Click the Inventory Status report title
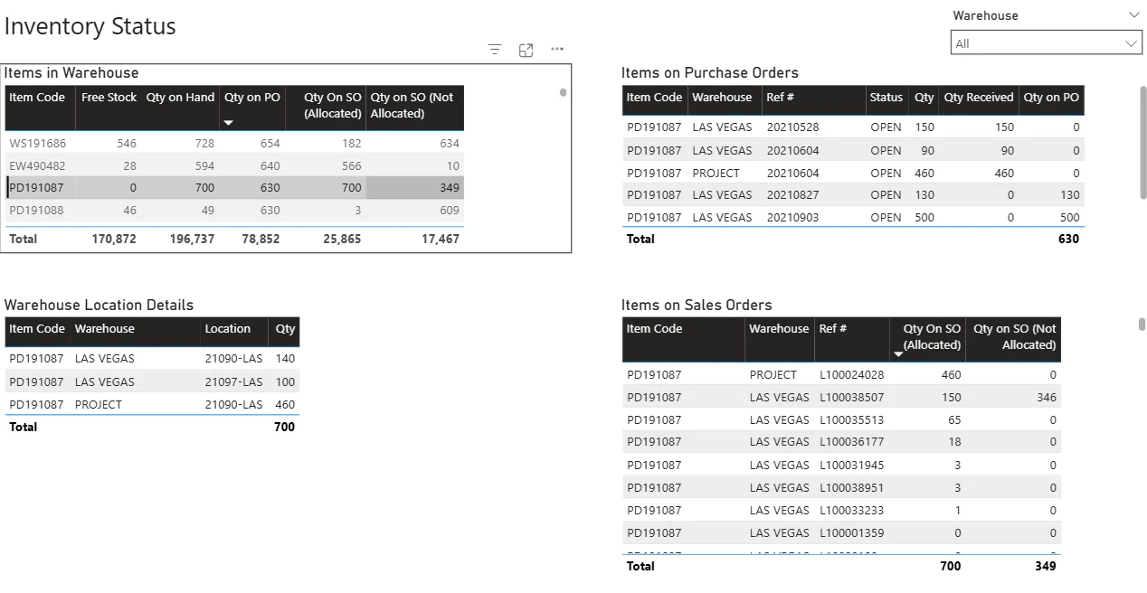 90,26
